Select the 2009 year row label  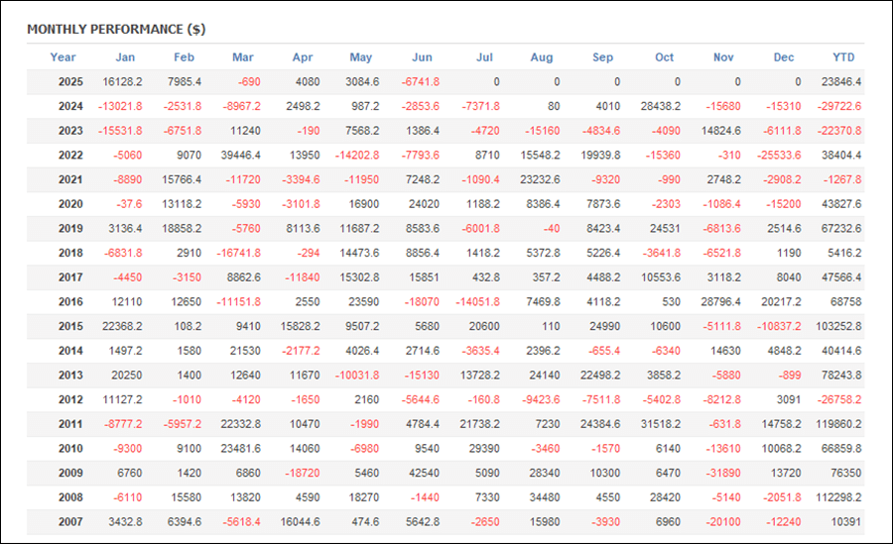point(70,474)
